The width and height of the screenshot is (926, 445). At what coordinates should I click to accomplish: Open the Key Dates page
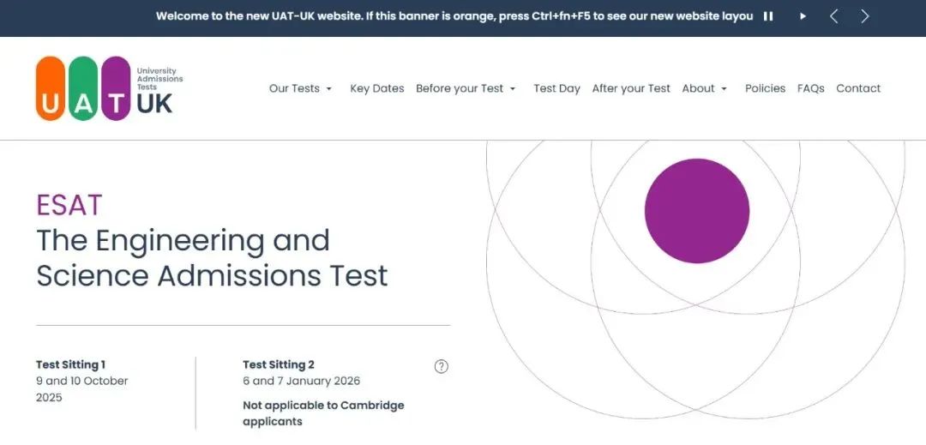pyautogui.click(x=376, y=88)
